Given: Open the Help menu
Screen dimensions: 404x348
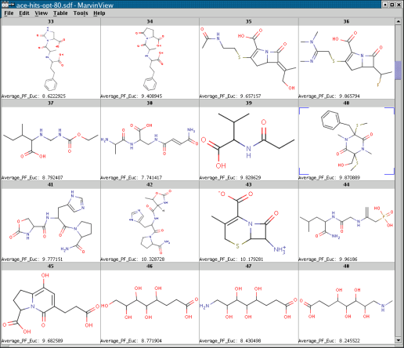Looking at the screenshot, I should pos(99,13).
